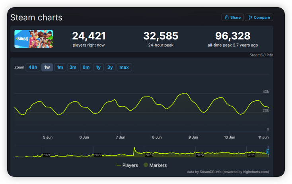Click the 8 Jun axis label
The height and width of the screenshot is (184, 292).
tap(157, 137)
